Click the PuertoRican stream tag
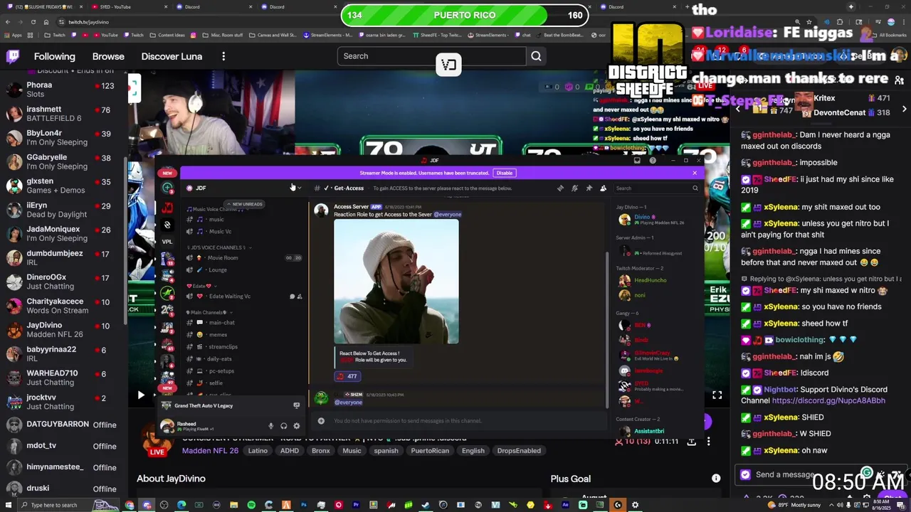The width and height of the screenshot is (911, 512). [430, 451]
